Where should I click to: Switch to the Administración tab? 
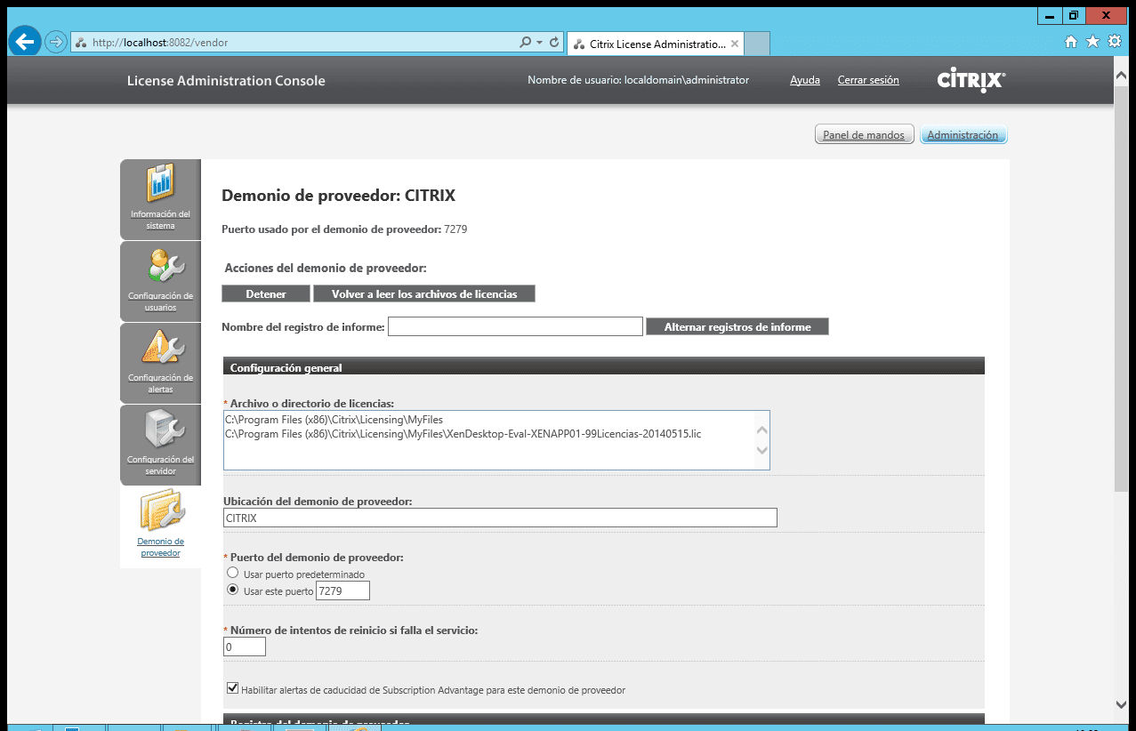(963, 135)
